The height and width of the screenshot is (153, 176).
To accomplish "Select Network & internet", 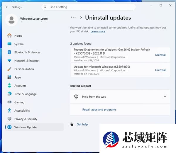I will tap(34, 61).
